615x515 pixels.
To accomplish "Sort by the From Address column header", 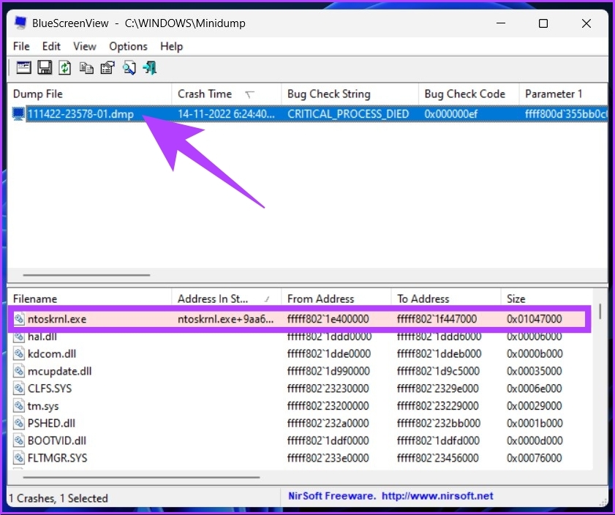I will tap(336, 299).
